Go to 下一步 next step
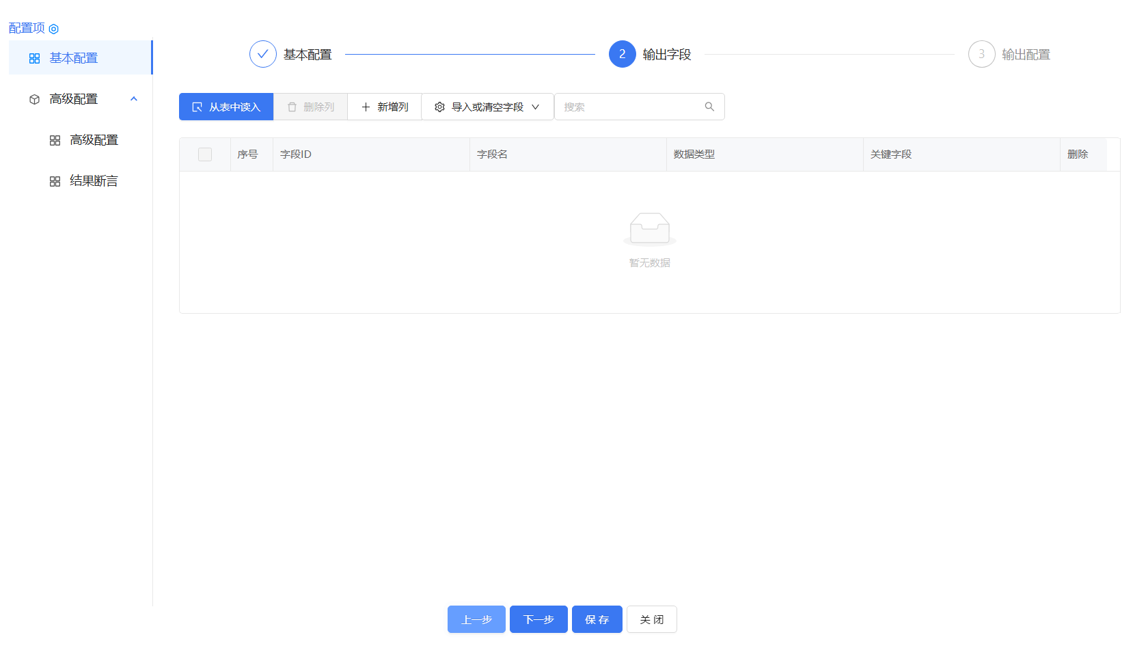Image resolution: width=1133 pixels, height=650 pixels. point(538,619)
